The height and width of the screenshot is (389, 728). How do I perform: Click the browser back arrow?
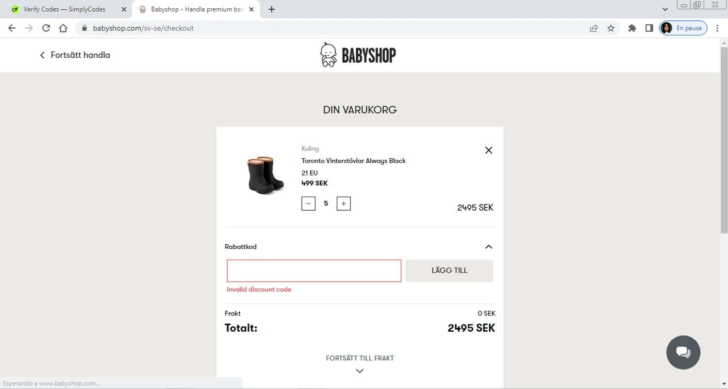pos(12,28)
